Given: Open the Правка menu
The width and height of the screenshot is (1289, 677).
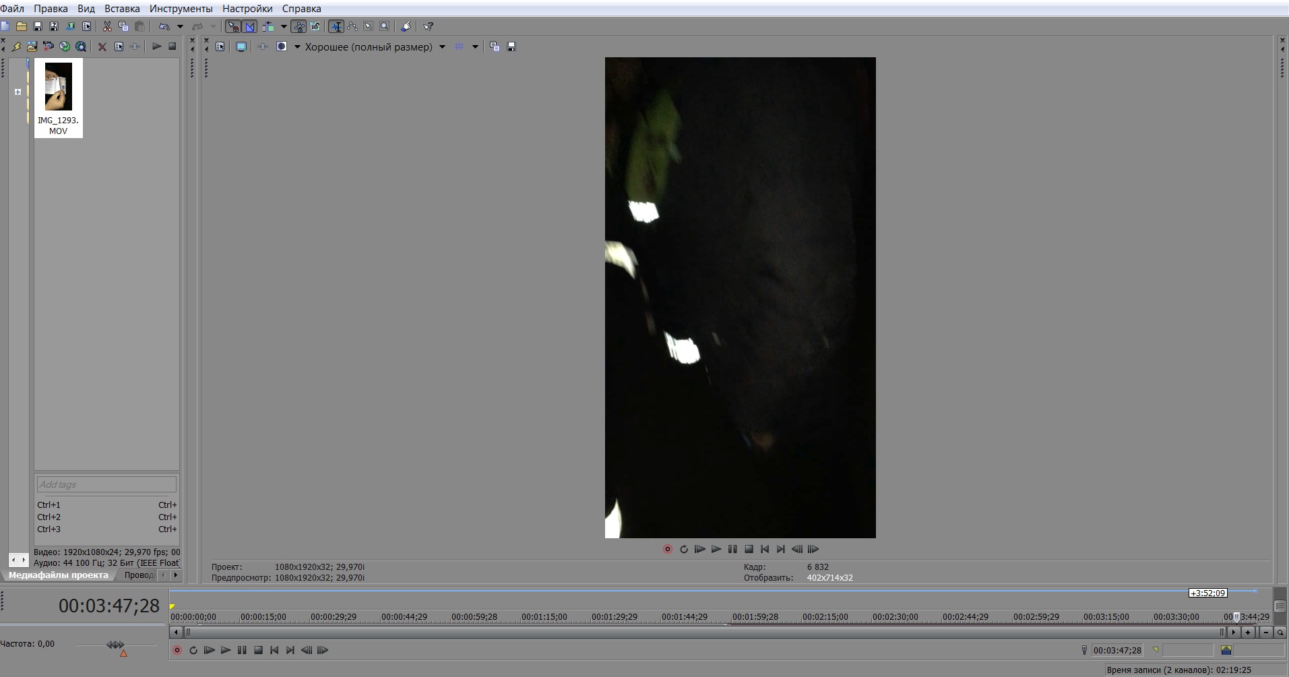Looking at the screenshot, I should pos(51,9).
